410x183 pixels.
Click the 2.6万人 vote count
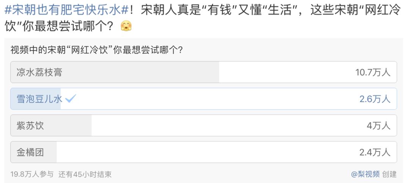point(375,99)
